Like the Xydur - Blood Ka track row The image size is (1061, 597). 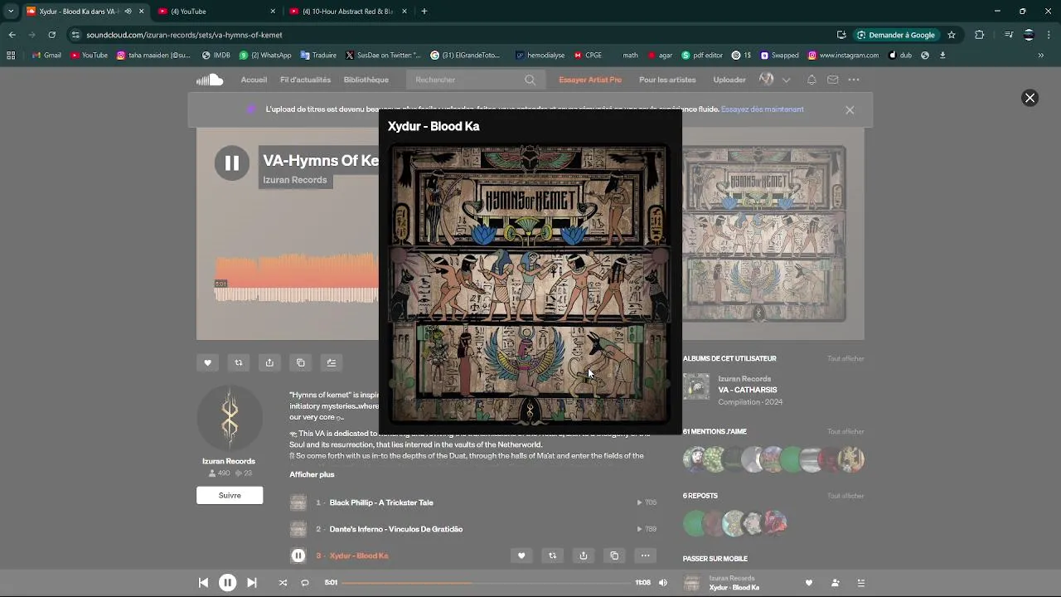tap(521, 556)
